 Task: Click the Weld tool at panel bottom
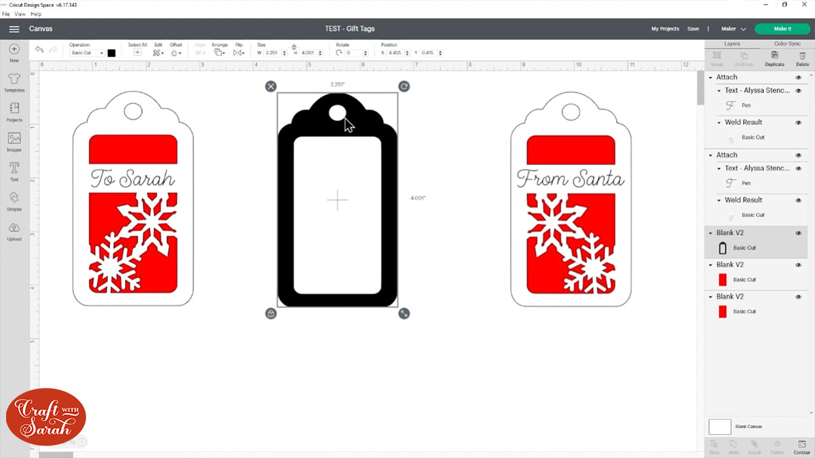pyautogui.click(x=733, y=446)
